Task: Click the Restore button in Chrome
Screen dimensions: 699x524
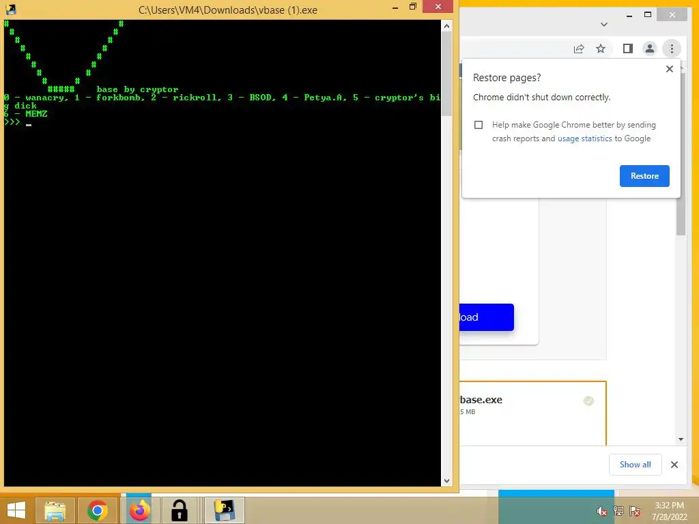Action: point(644,176)
